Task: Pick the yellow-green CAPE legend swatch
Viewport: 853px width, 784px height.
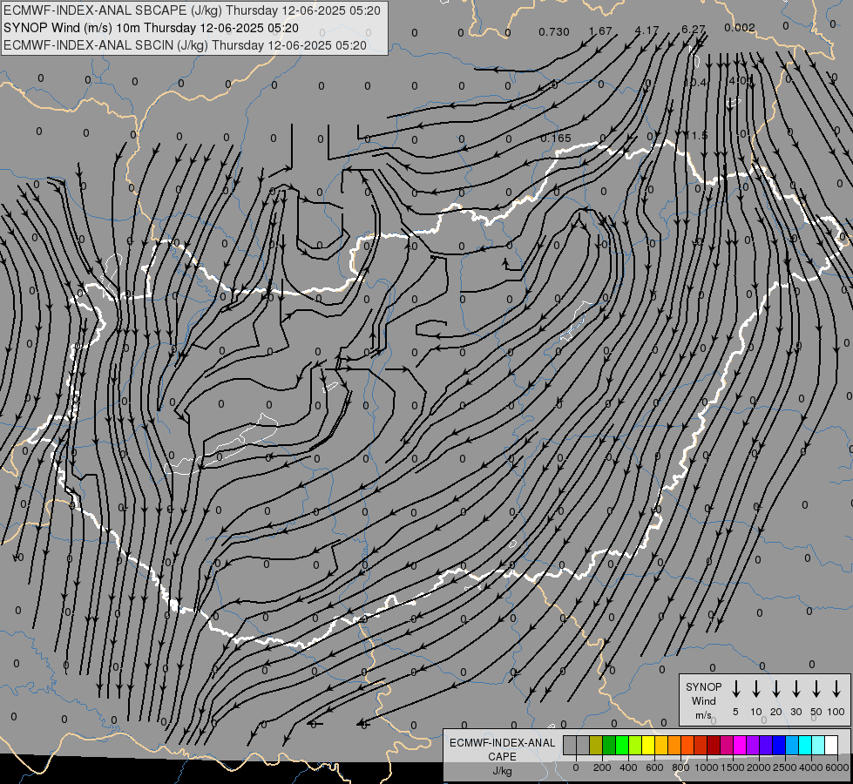Action: (x=635, y=745)
